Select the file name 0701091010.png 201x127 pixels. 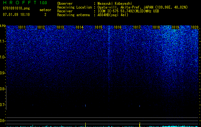pos(16,9)
